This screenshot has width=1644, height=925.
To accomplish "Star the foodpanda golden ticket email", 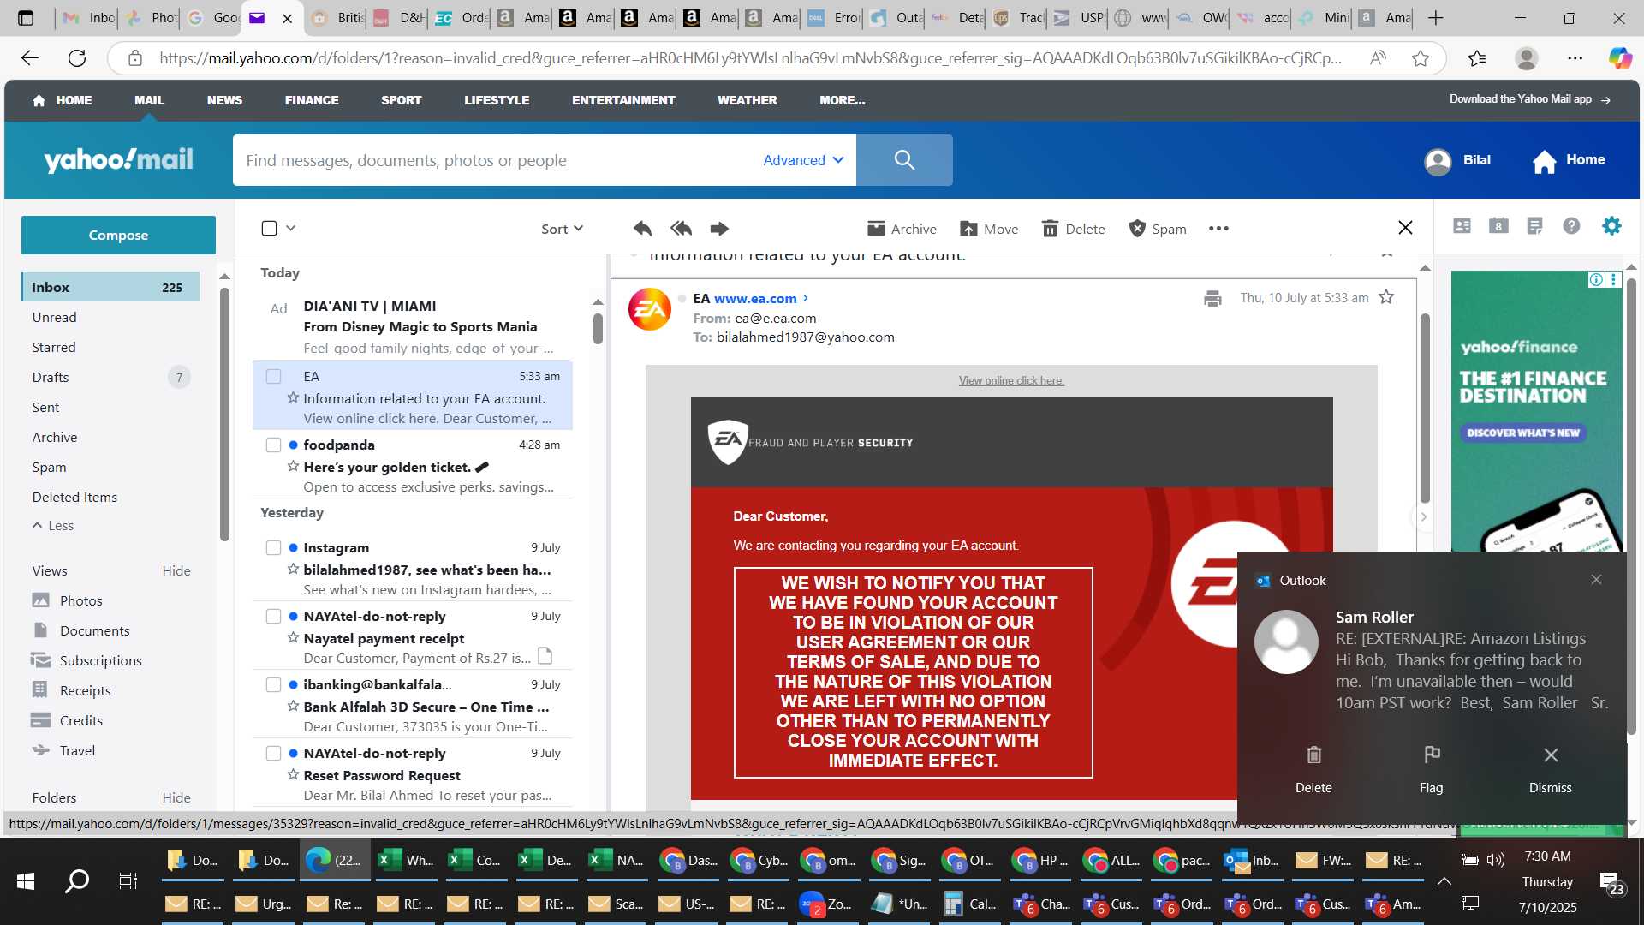I will (x=293, y=467).
